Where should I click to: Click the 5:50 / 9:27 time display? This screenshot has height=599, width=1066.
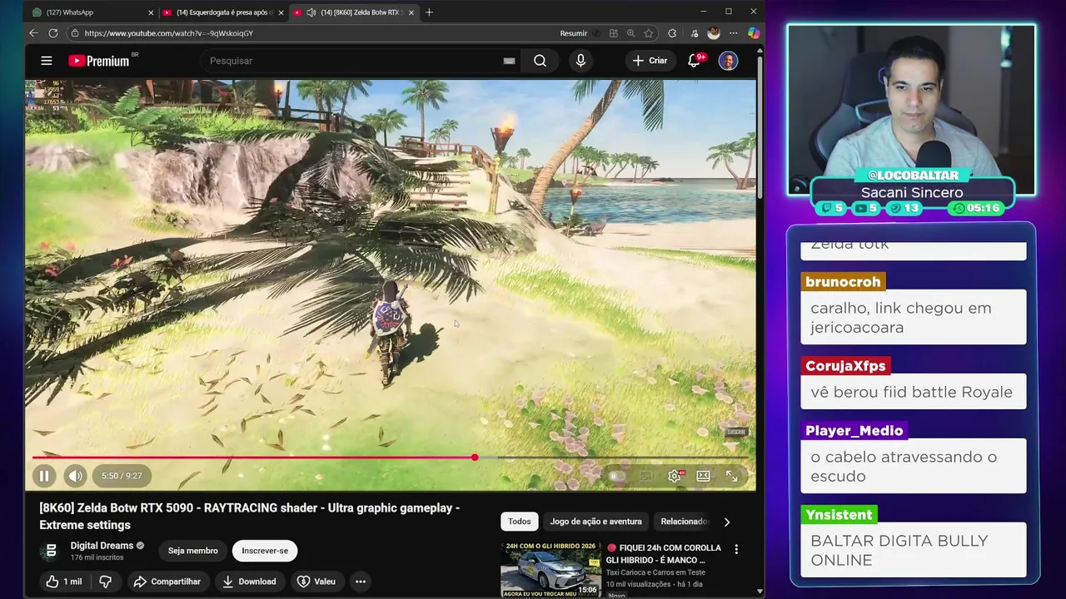click(x=122, y=476)
